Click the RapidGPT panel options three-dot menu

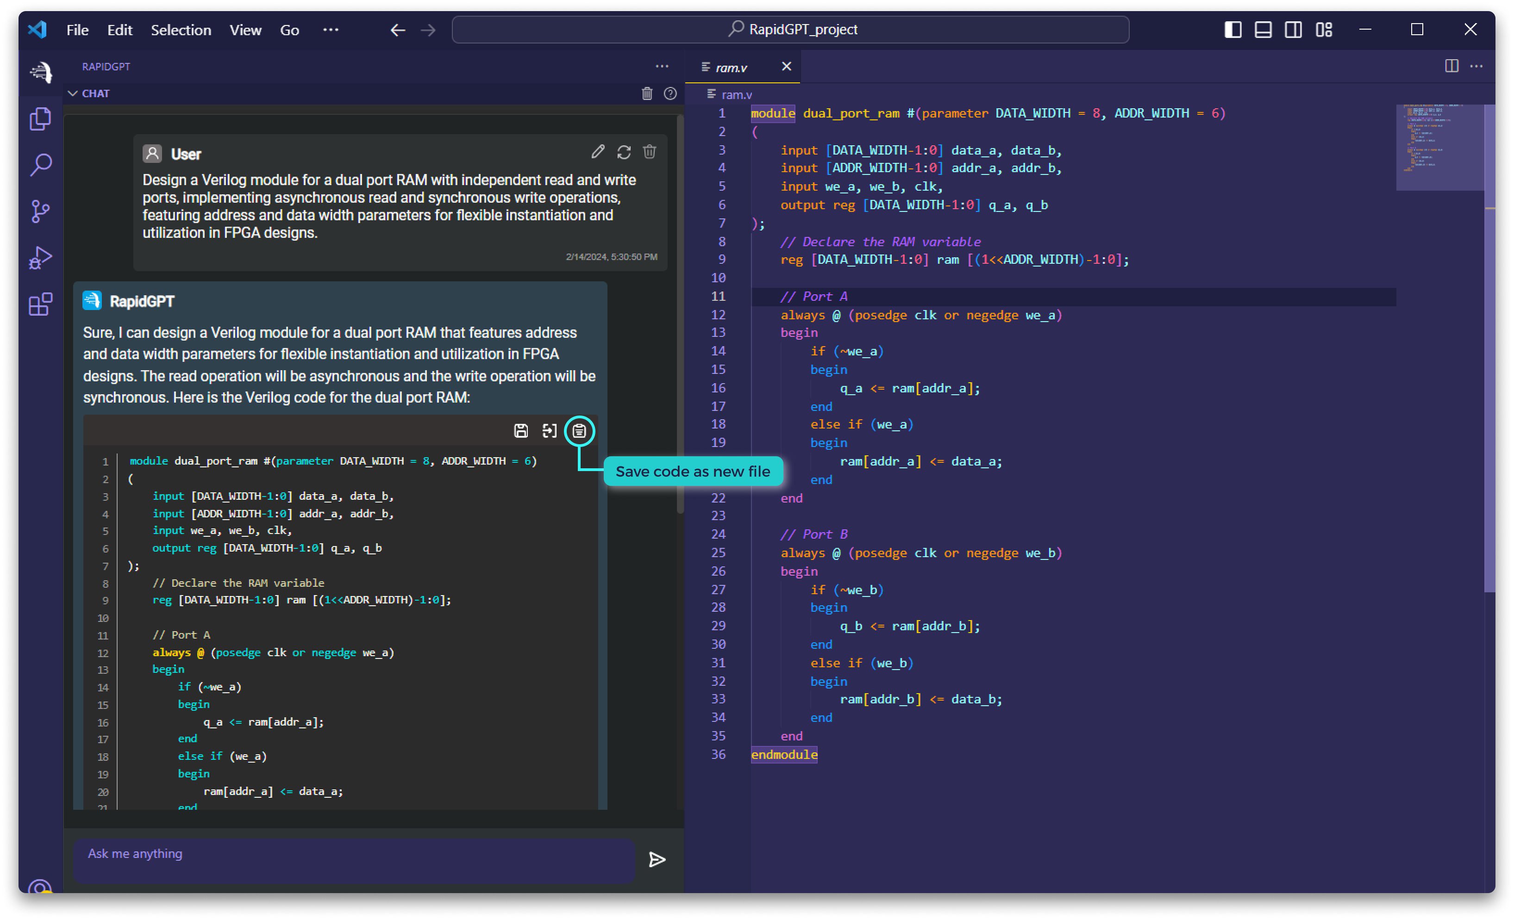click(662, 67)
